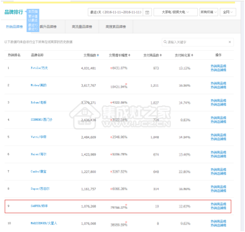Select the trade index value 1,076,068
Image resolution: width=245 pixels, height=232 pixels.
tap(88, 224)
